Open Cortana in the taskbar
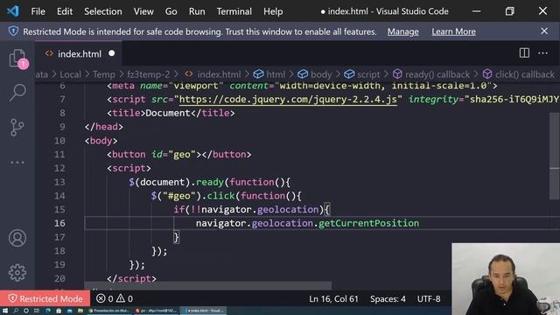The image size is (560, 315). click(x=26, y=311)
